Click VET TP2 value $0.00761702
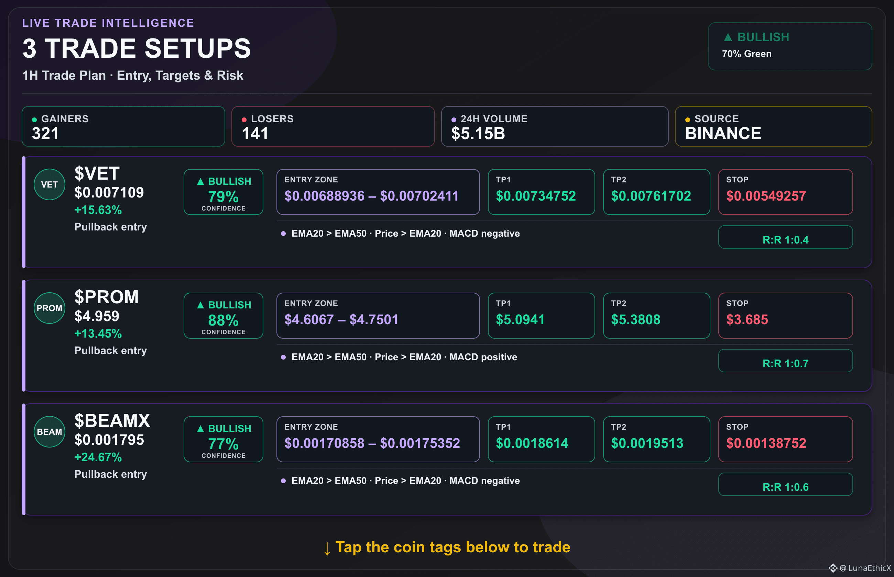The height and width of the screenshot is (577, 894). pyautogui.click(x=651, y=196)
